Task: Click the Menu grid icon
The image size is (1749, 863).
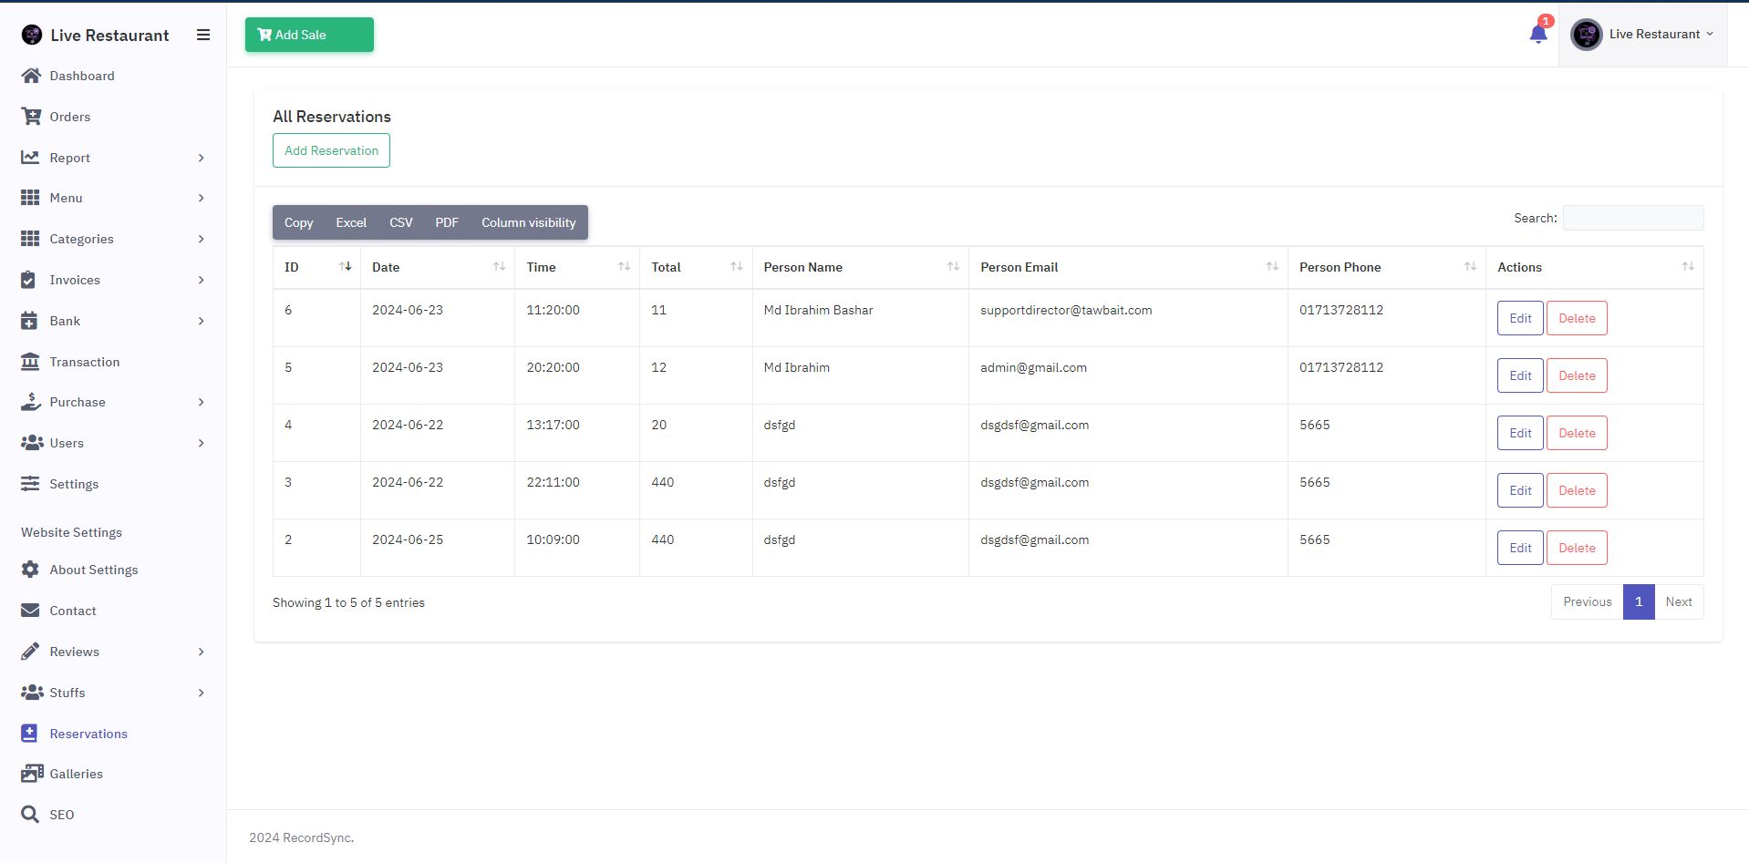Action: click(x=30, y=198)
